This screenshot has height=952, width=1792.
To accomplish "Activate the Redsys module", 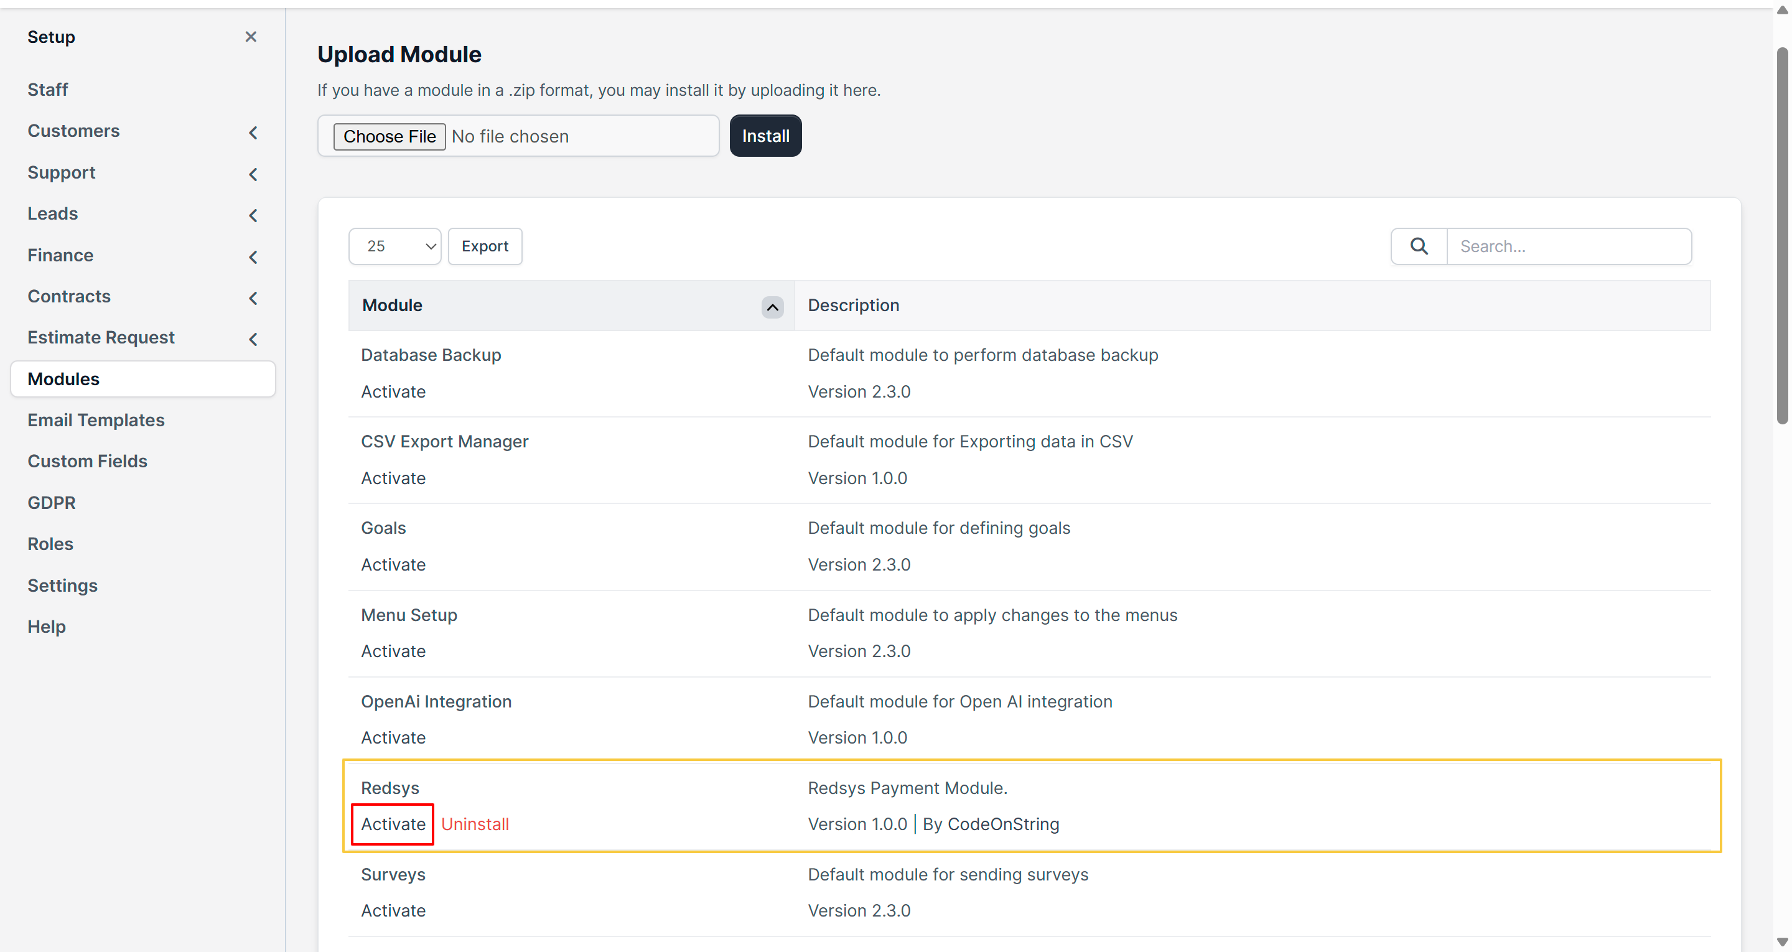I will tap(393, 824).
